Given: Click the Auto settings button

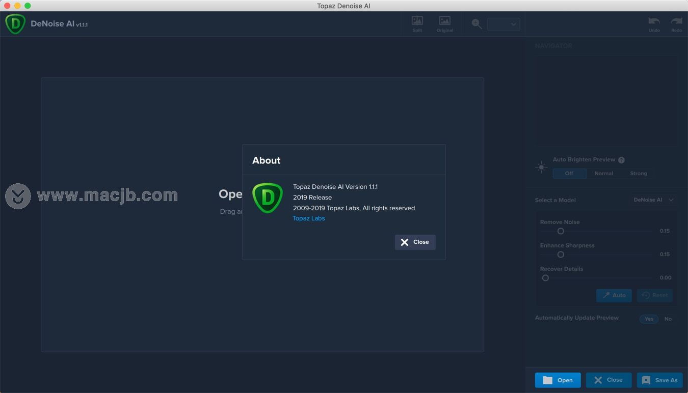Looking at the screenshot, I should point(614,295).
